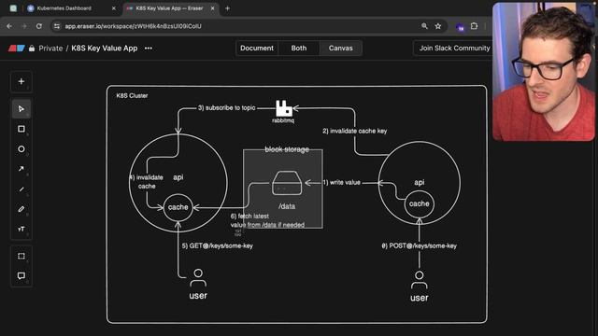Screen dimensions: 598x336
Task: Select the comment tool
Action: (21, 276)
